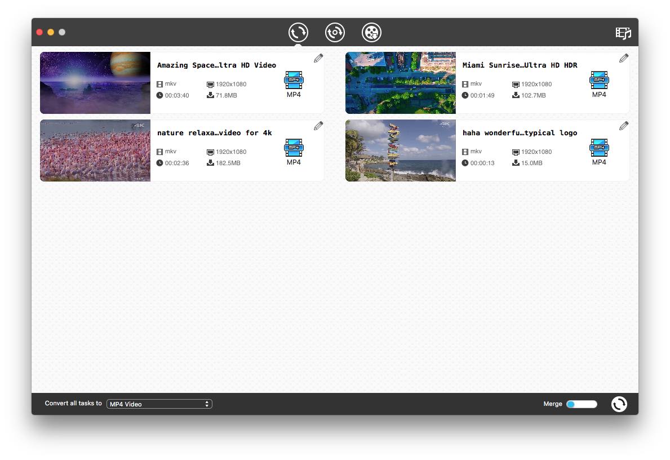Choose MP4 output format for Miami Sunrise video
Viewport: 670px width, 460px height.
[598, 84]
